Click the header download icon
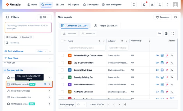183x111 pixels. [152, 5]
